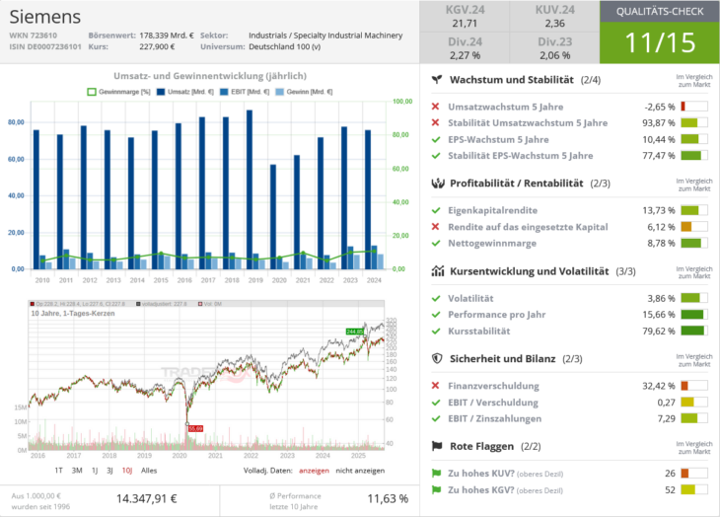720x517 pixels.
Task: Select the 1T chart timeframe
Action: coord(58,471)
